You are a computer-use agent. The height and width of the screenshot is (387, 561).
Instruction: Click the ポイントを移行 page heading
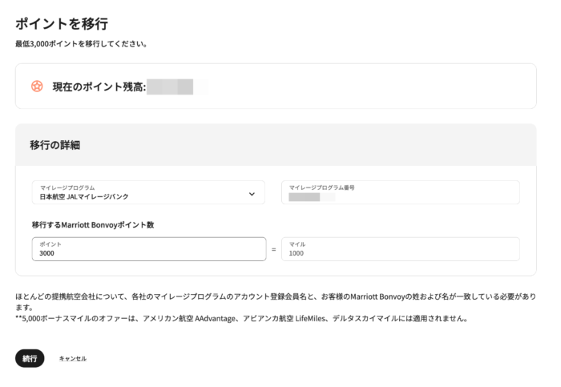[62, 23]
